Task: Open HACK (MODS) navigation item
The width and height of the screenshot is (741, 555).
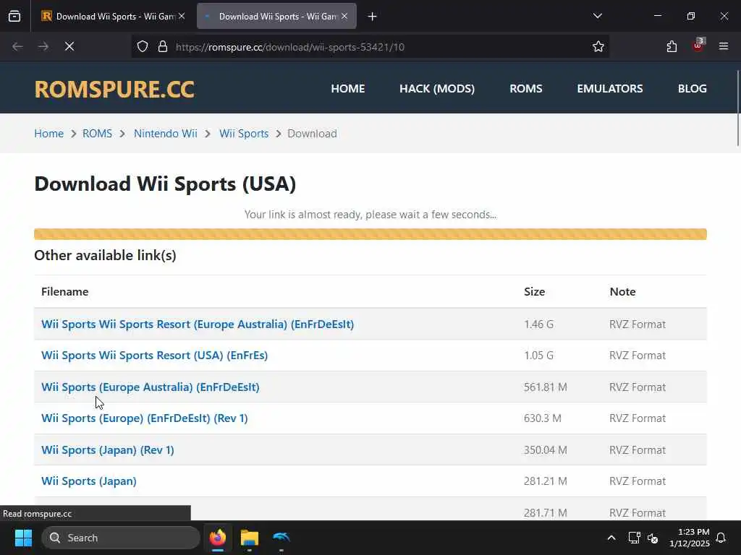Action: tap(437, 88)
